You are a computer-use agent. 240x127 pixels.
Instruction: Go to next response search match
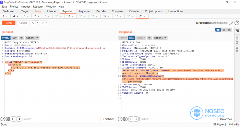tap(136, 119)
